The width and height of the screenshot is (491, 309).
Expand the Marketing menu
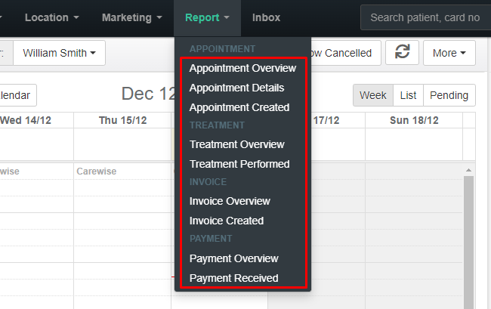pos(132,17)
